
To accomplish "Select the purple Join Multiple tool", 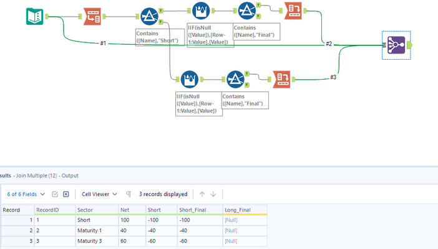I will coord(396,45).
